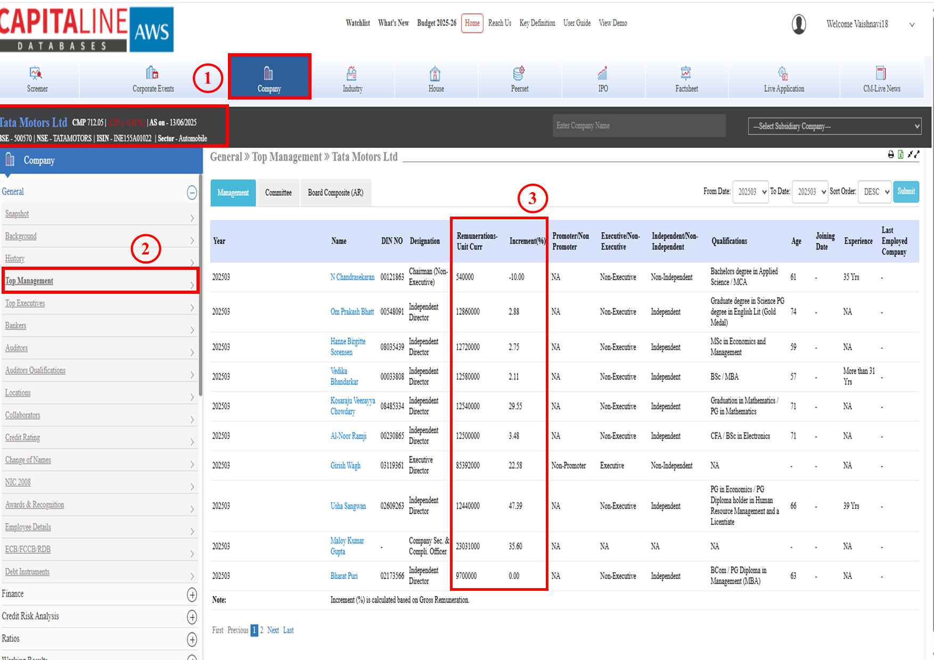Open the IPO module icon
This screenshot has width=934, height=660.
pos(603,73)
